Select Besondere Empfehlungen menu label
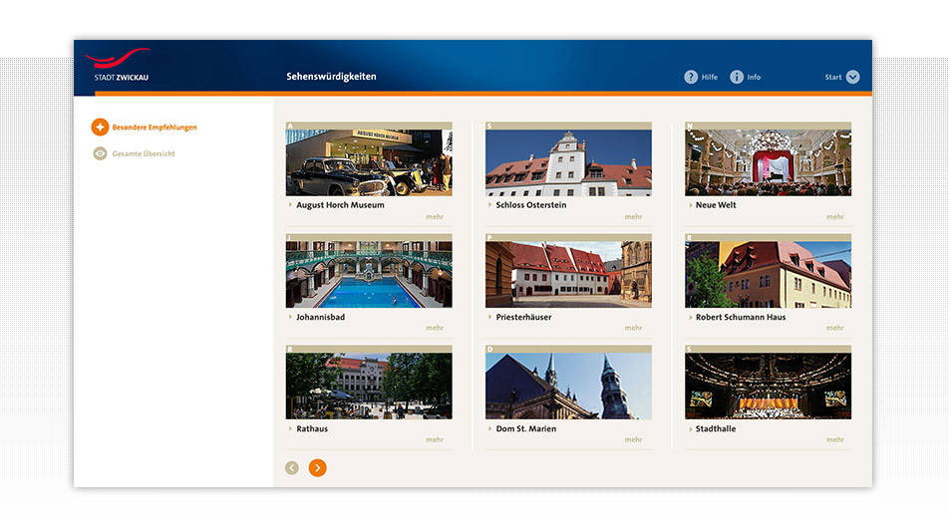Viewport: 949px width, 528px height. pyautogui.click(x=155, y=128)
